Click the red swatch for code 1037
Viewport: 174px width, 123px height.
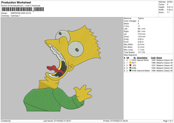[x=130, y=65]
